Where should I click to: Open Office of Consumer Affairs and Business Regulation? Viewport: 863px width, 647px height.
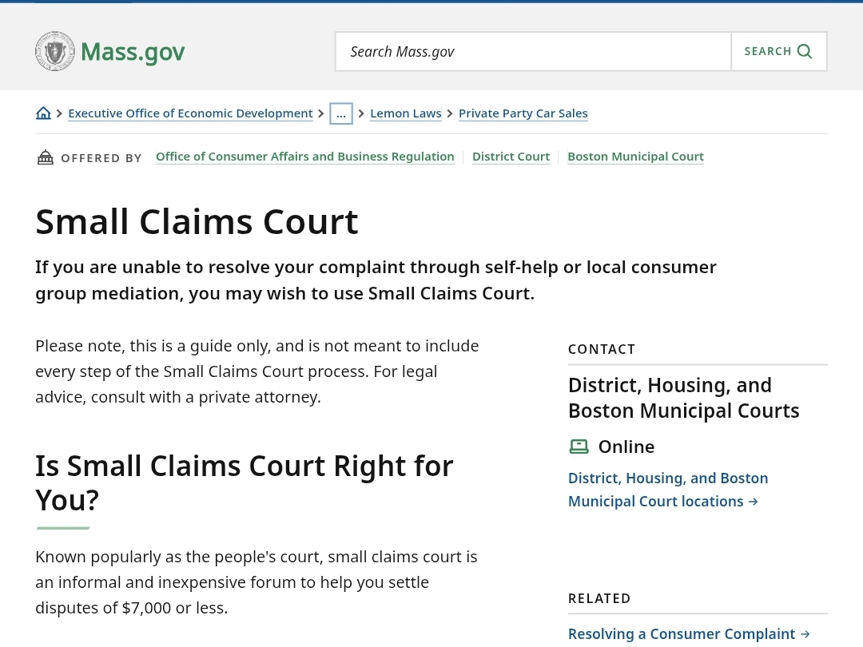point(305,157)
